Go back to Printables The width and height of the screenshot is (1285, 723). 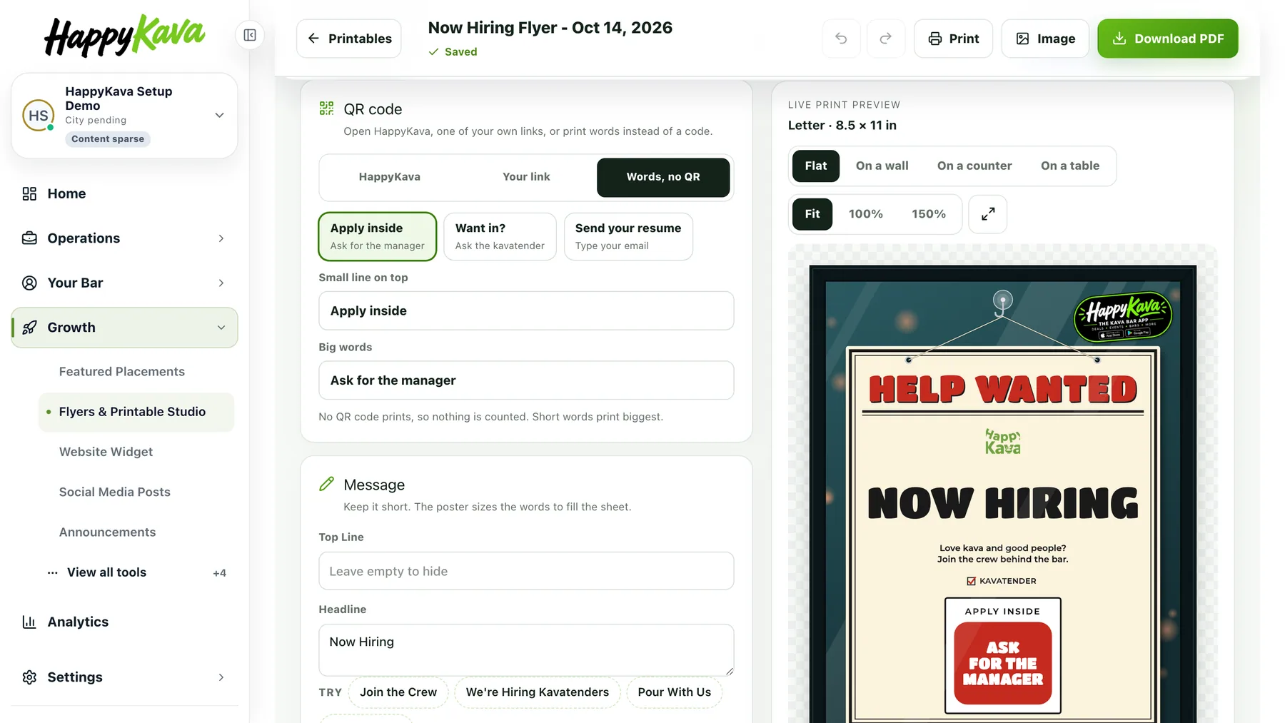tap(349, 39)
